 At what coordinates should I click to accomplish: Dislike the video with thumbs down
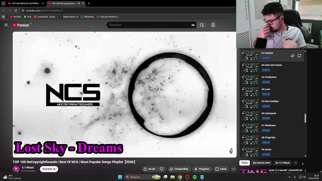coord(162,169)
